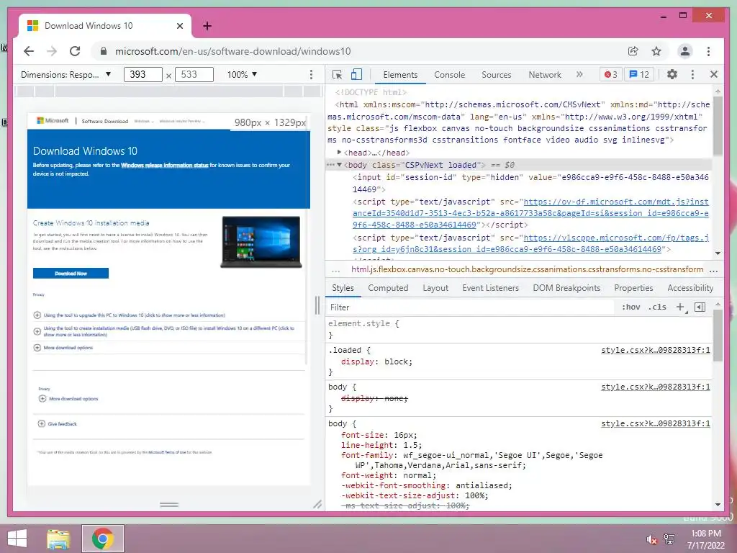Collapse the body element node

[340, 165]
